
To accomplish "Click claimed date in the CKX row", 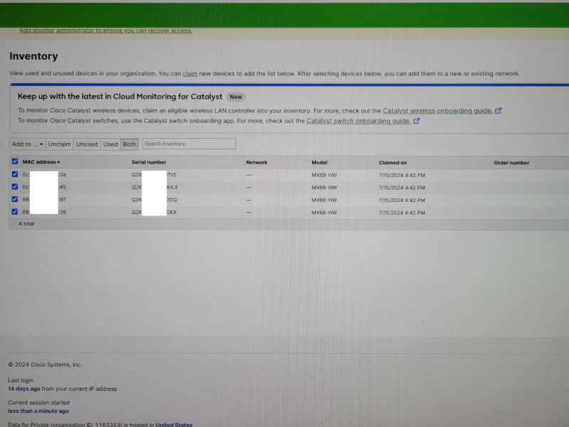I will click(x=402, y=213).
